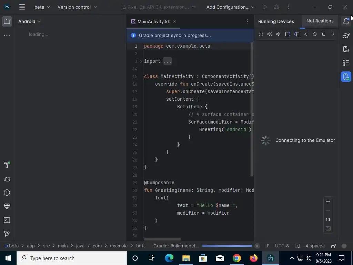The image size is (353, 265).
Task: Change the LF line separator
Action: click(x=267, y=246)
